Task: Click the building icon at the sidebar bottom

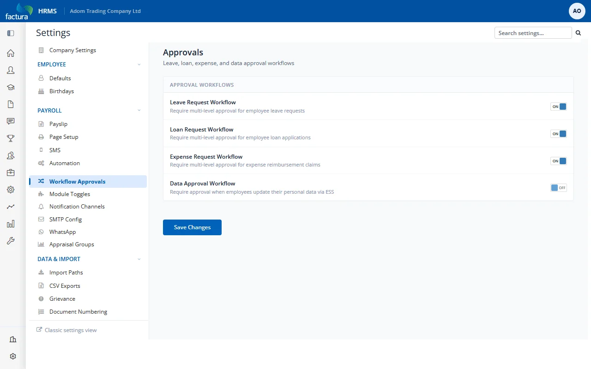Action: point(13,339)
